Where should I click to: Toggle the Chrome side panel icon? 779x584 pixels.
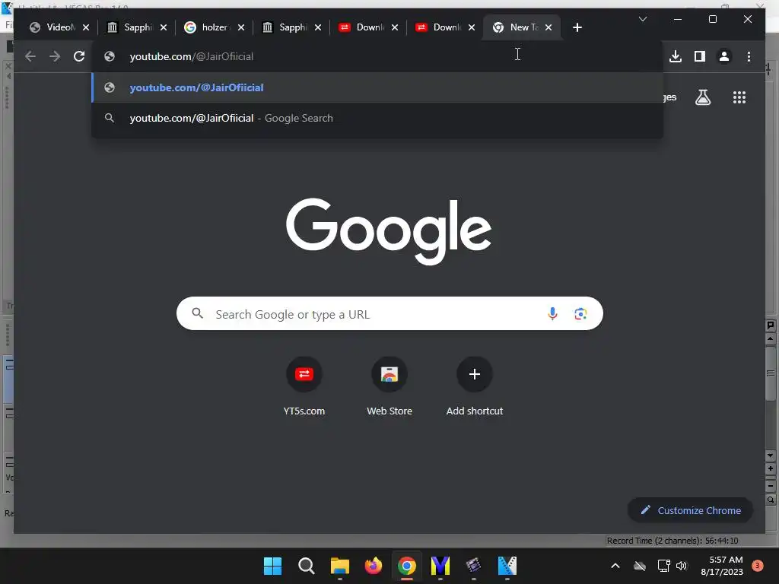pyautogui.click(x=700, y=56)
